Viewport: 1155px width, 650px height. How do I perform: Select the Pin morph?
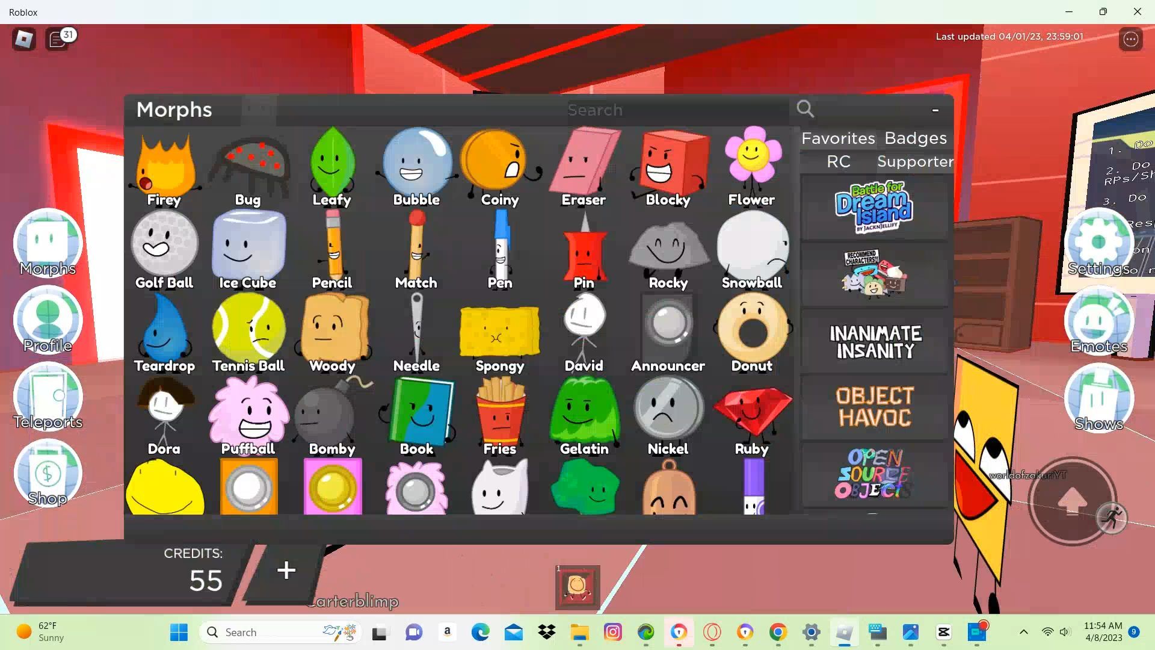pos(584,250)
